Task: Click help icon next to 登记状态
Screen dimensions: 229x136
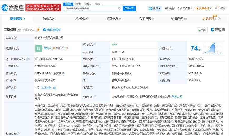Action: coord(95,45)
